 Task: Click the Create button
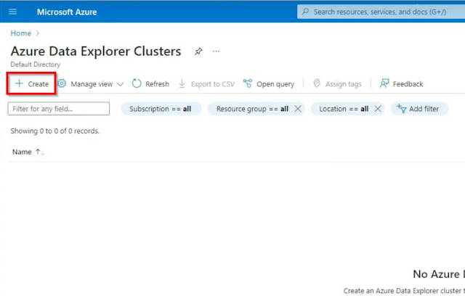(32, 83)
